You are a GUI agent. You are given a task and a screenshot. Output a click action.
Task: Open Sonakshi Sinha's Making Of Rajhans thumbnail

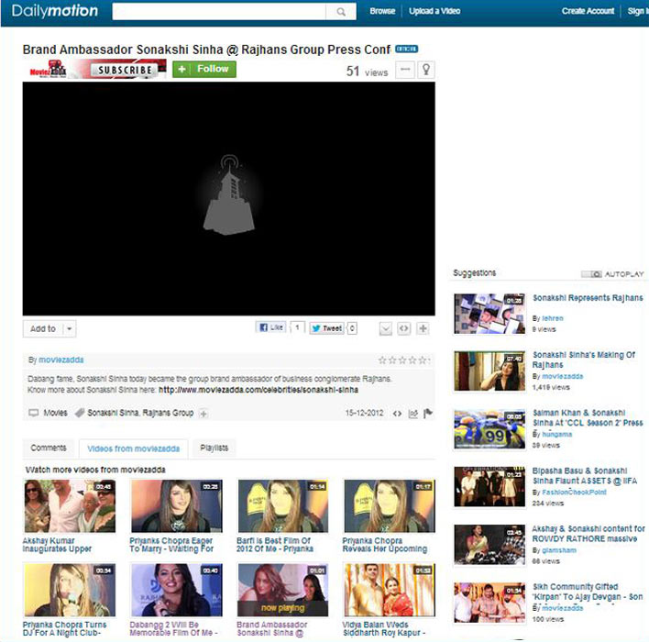click(x=489, y=371)
